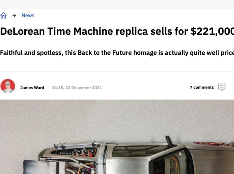Click the speech bubble comments icon

222,87
